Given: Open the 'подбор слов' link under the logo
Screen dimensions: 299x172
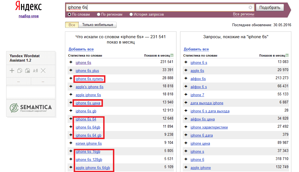Looking at the screenshot, I should point(29,16).
